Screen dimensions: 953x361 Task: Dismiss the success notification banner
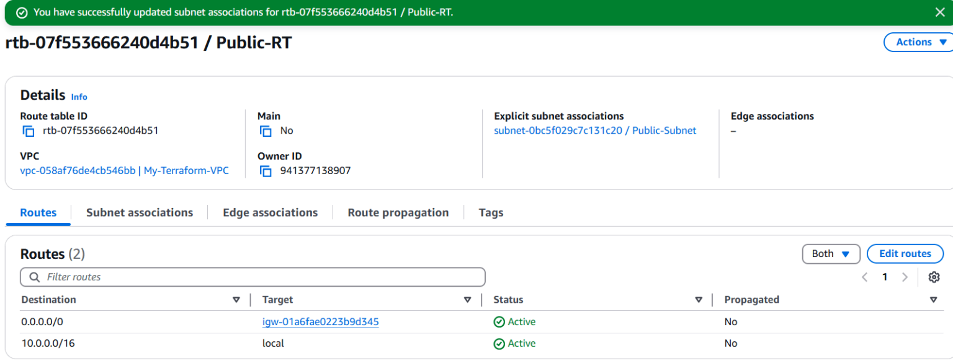coord(940,12)
